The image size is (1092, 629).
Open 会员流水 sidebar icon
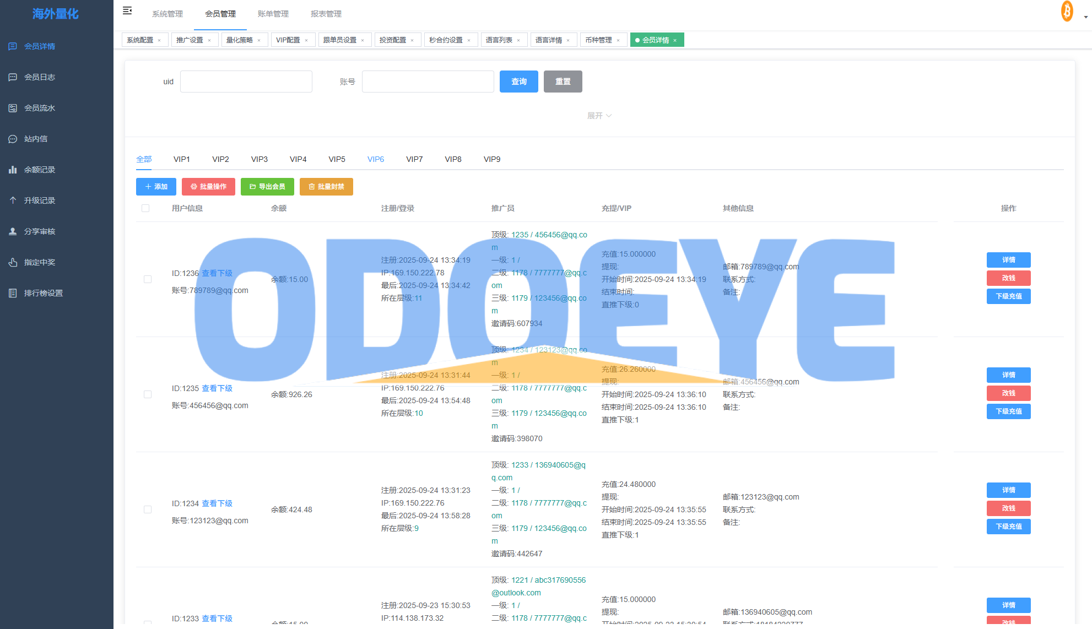[x=13, y=108]
